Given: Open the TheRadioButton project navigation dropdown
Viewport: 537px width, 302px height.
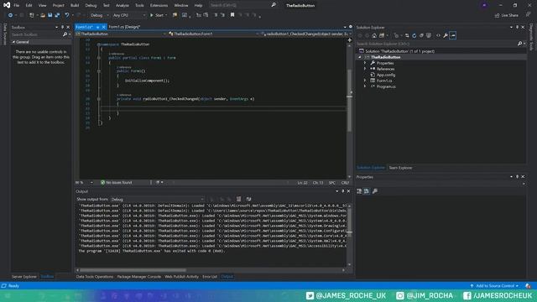Looking at the screenshot, I should [x=121, y=34].
